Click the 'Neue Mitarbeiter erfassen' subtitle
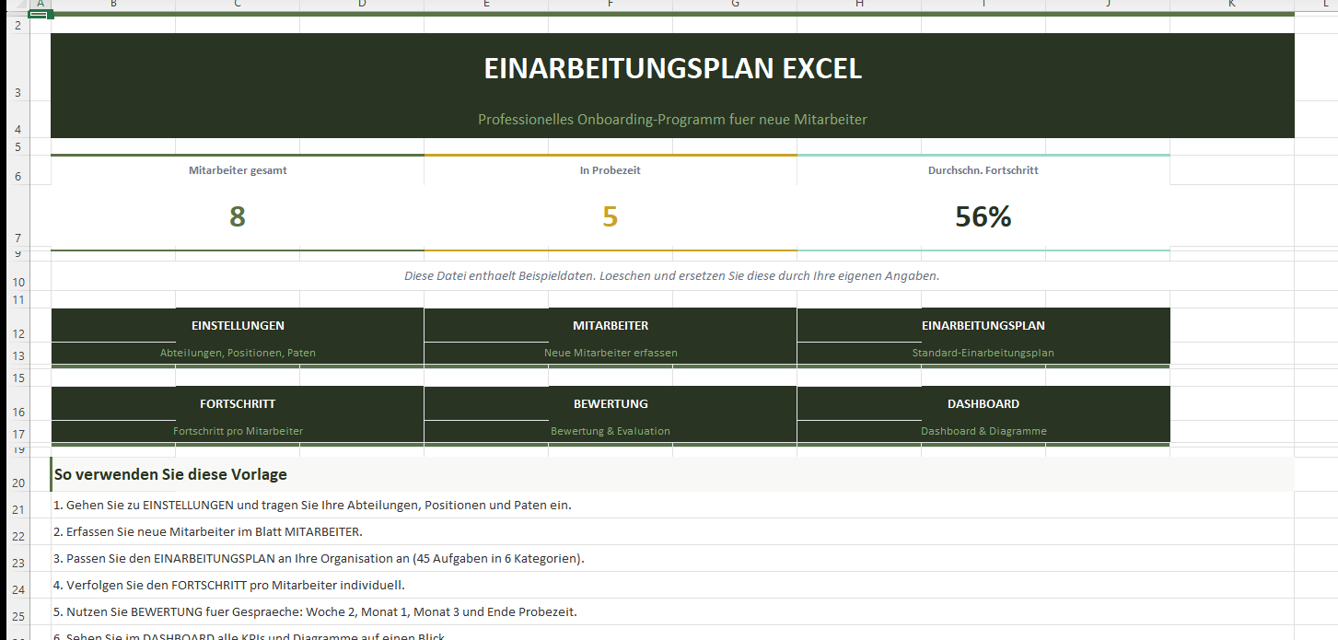1338x640 pixels. [x=610, y=353]
